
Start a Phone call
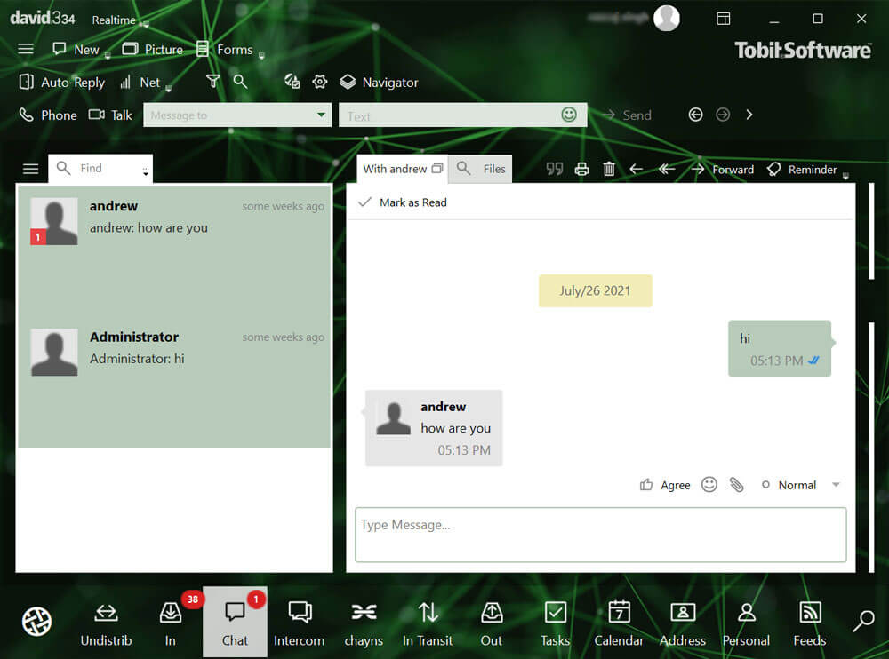click(x=48, y=115)
